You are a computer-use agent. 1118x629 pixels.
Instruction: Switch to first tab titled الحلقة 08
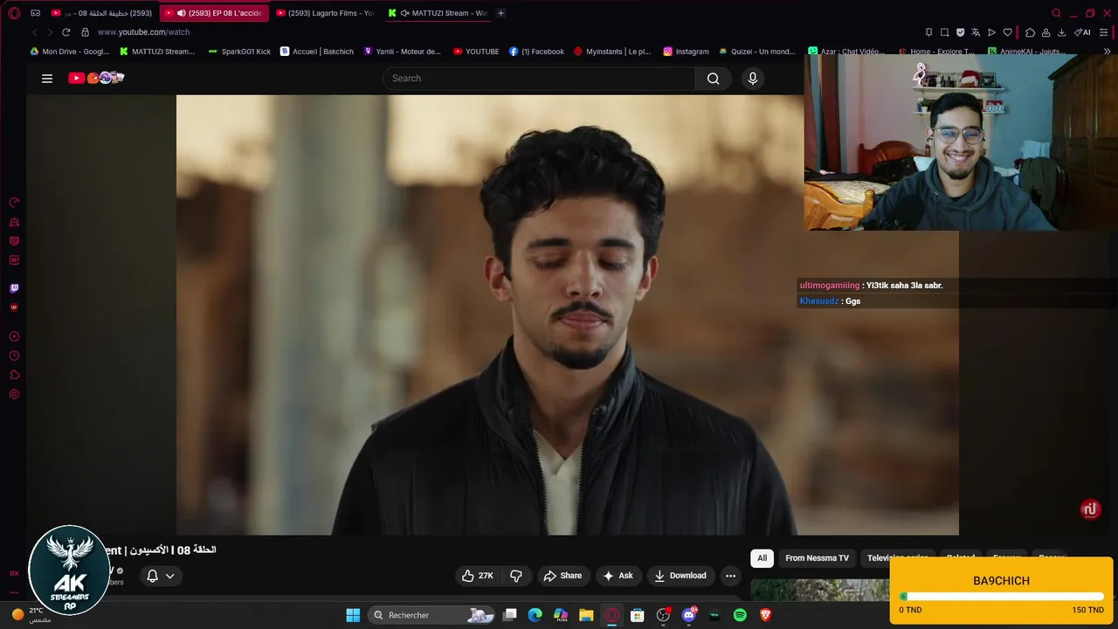point(102,13)
